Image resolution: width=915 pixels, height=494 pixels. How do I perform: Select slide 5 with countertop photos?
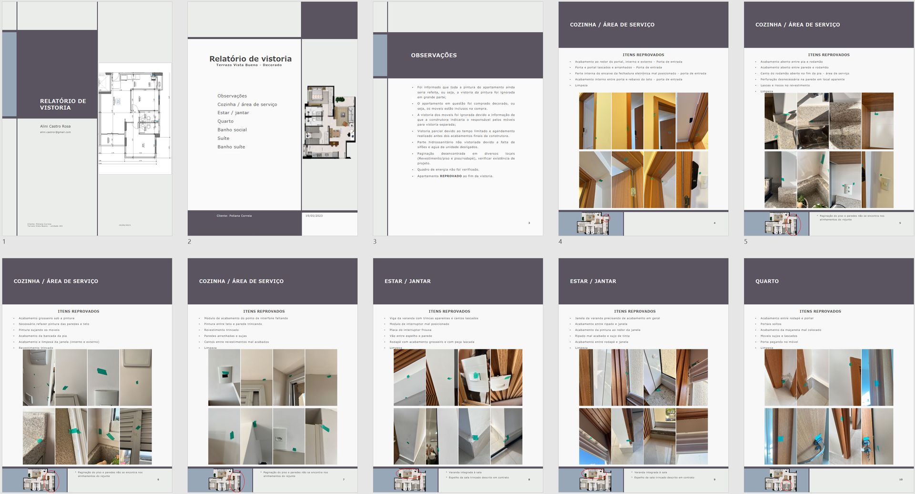coord(829,119)
